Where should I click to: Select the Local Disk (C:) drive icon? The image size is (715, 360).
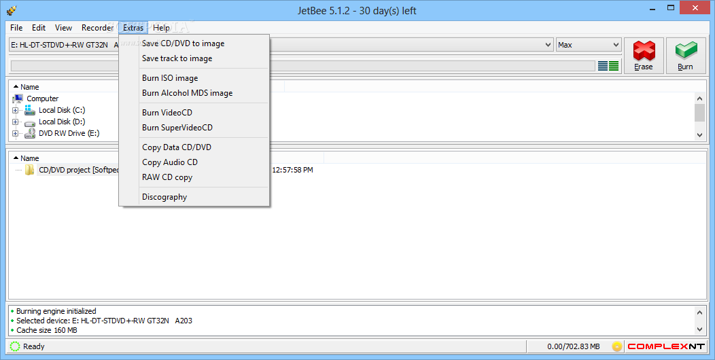pos(30,110)
